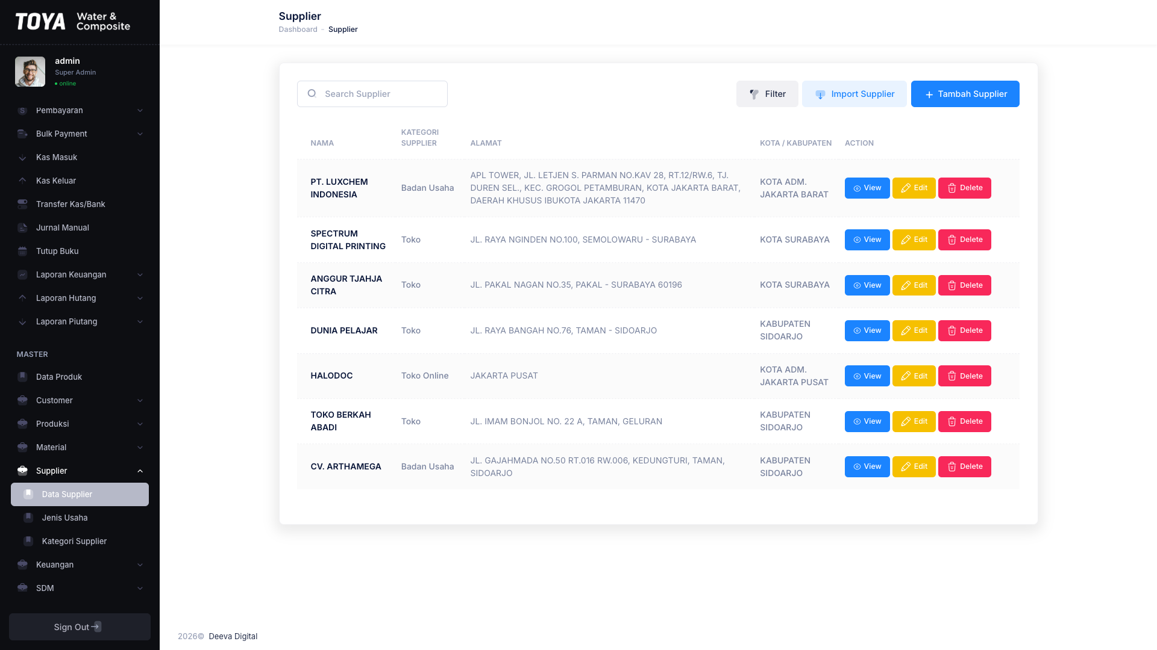Expand the Bulk Payment chevron
The width and height of the screenshot is (1157, 650).
(x=140, y=134)
